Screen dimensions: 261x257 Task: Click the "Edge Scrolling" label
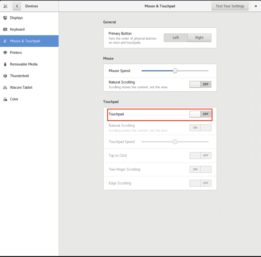[120, 183]
